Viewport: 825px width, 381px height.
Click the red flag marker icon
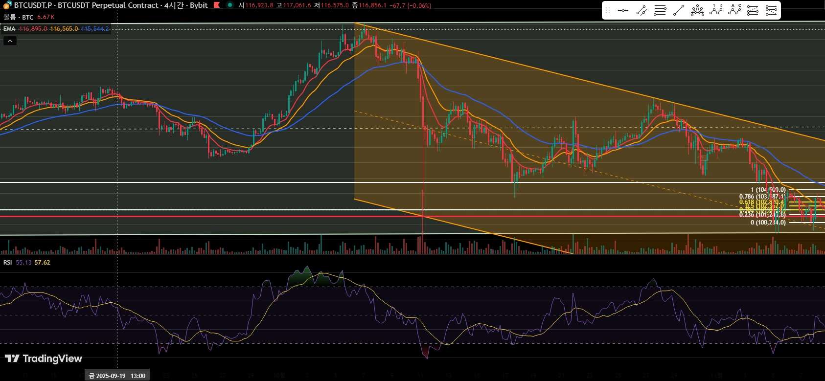[216, 5]
